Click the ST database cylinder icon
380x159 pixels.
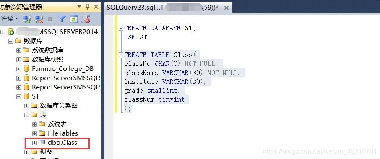(26, 96)
